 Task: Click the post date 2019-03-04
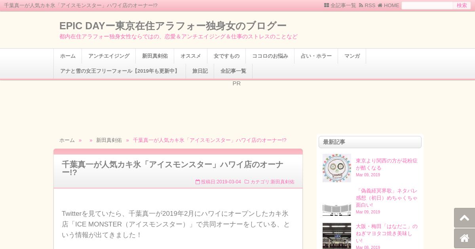tap(229, 182)
